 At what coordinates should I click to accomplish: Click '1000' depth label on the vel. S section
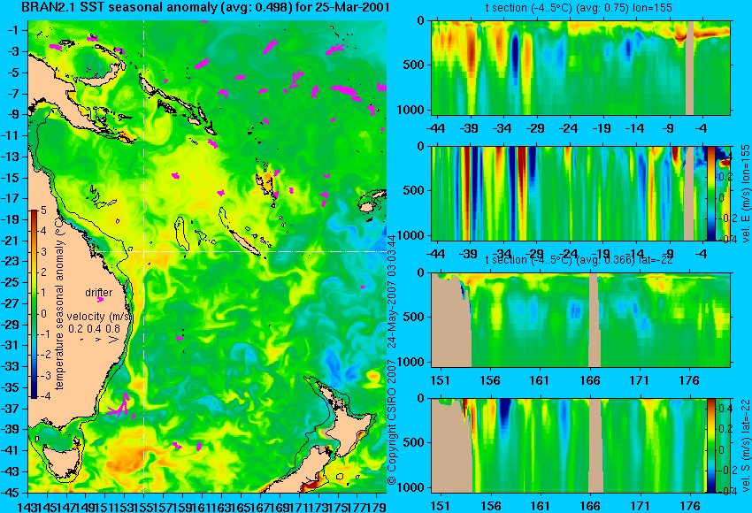(x=411, y=487)
